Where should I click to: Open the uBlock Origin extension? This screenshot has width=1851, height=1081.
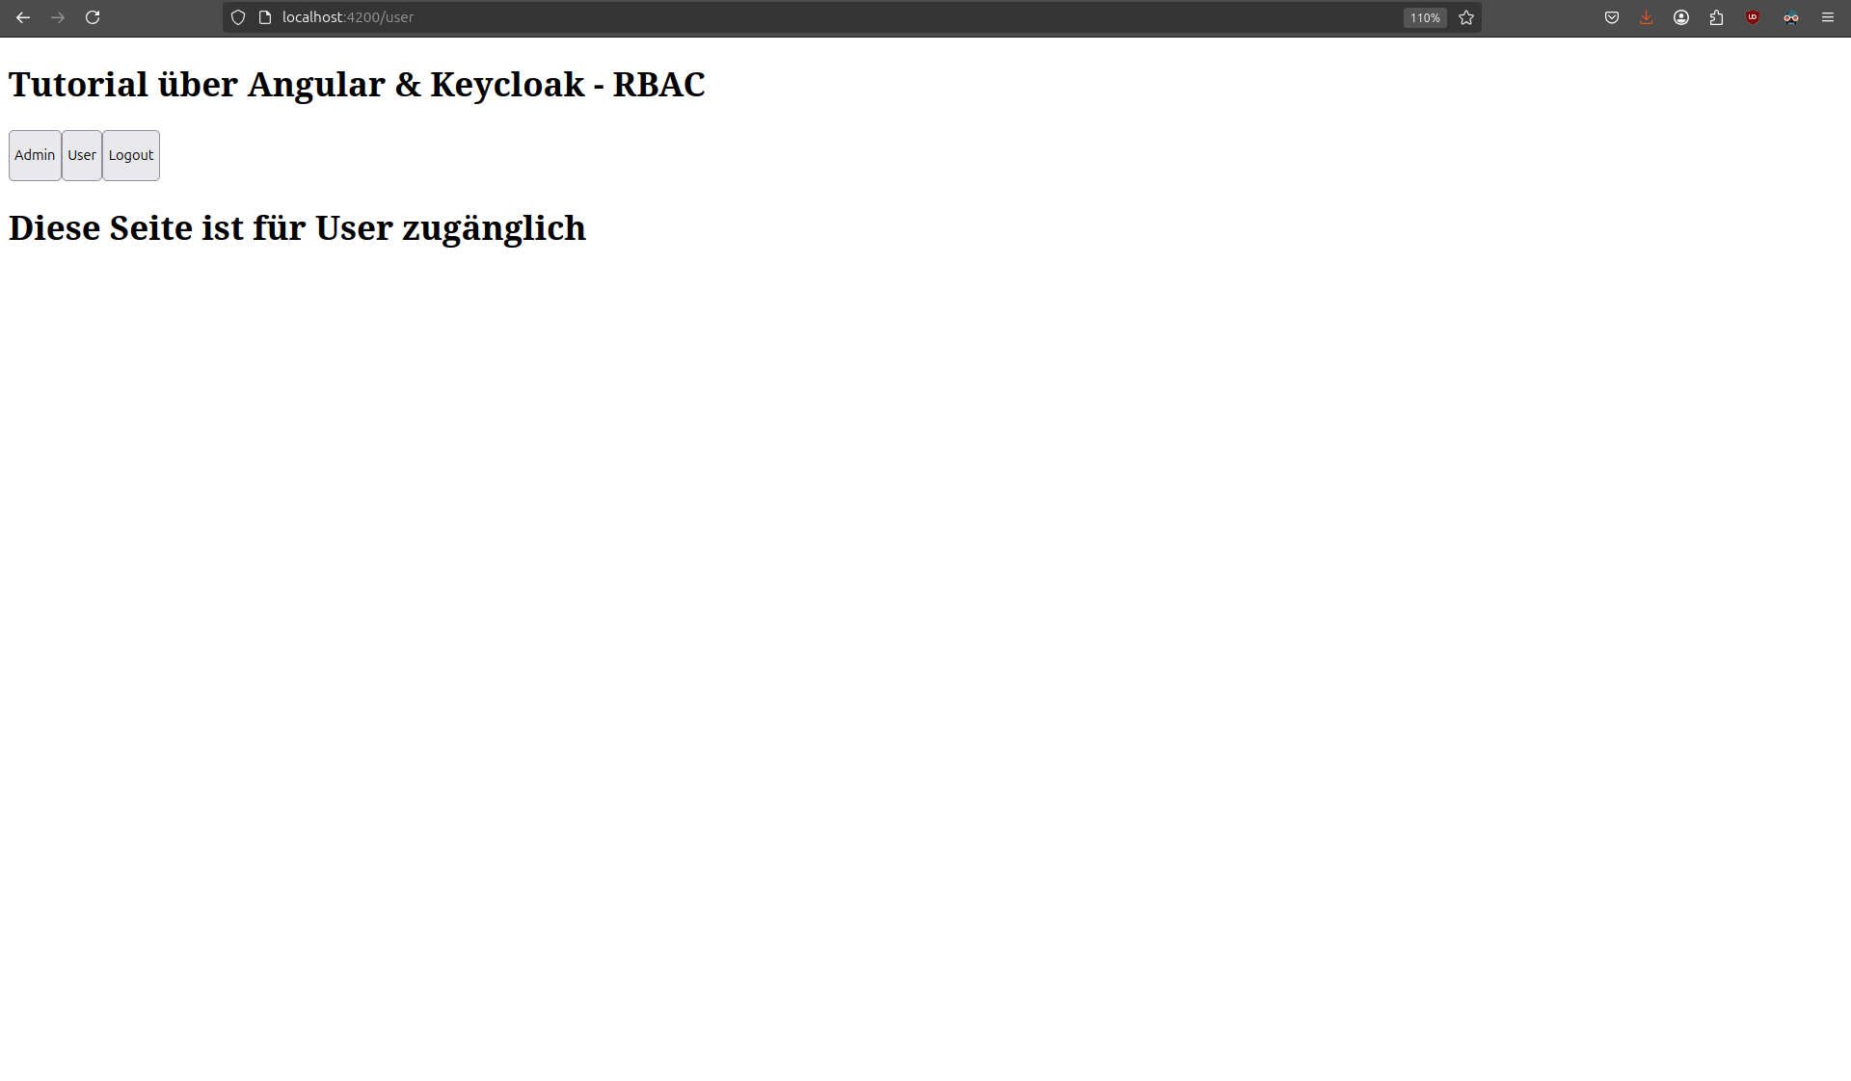click(x=1753, y=17)
